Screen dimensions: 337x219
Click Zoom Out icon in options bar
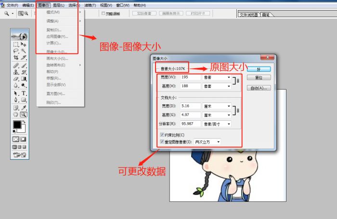coord(26,13)
